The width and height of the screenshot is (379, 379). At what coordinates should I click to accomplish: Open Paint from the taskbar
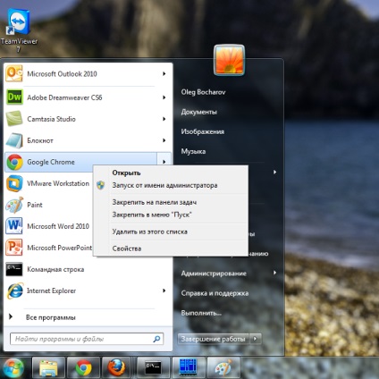point(223,367)
